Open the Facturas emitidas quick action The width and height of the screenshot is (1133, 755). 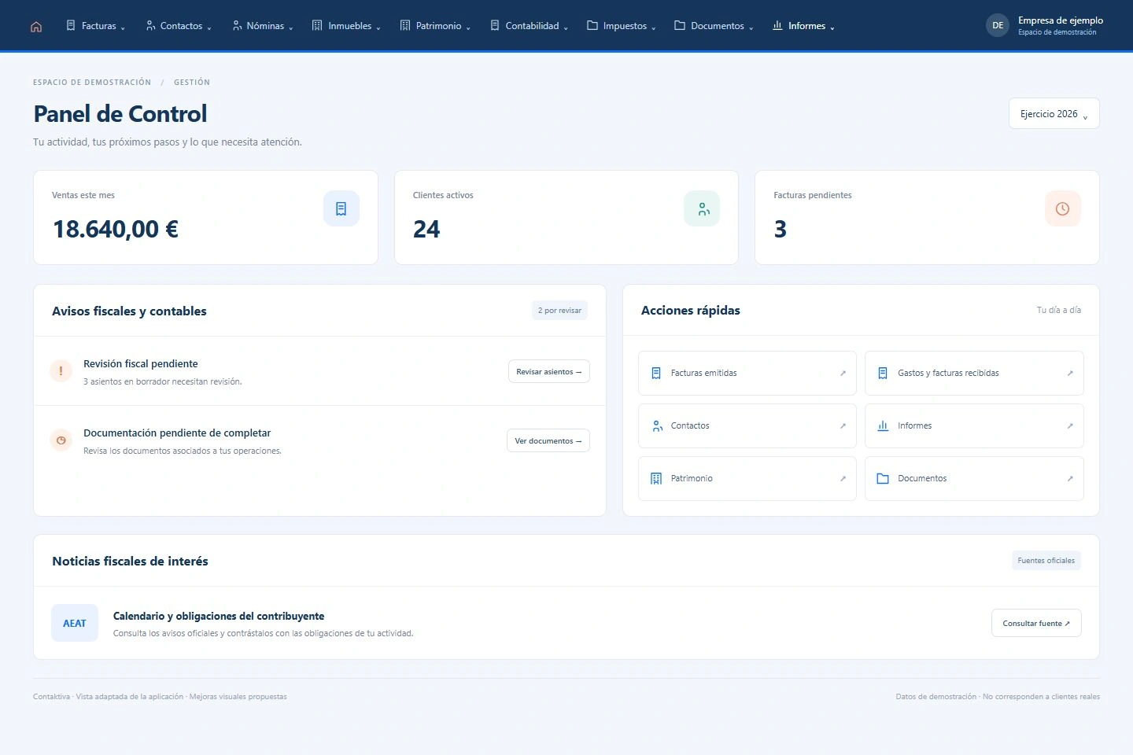[x=747, y=373]
